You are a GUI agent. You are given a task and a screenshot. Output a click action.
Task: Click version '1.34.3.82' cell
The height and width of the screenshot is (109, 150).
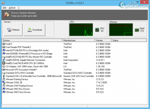tap(100, 66)
